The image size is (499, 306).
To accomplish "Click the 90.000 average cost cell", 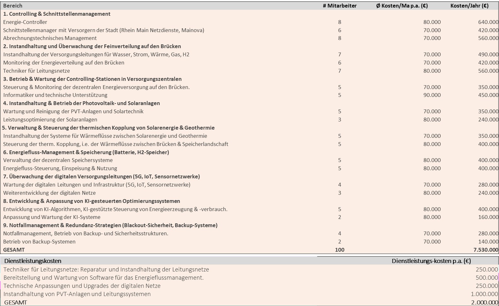I will (432, 95).
